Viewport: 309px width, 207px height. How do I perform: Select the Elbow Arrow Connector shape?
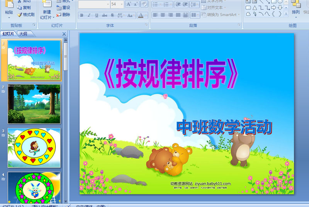pyautogui.click(x=267, y=8)
